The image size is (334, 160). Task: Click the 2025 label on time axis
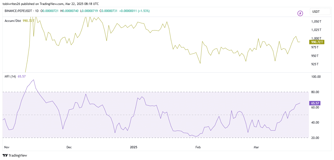coord(133,147)
